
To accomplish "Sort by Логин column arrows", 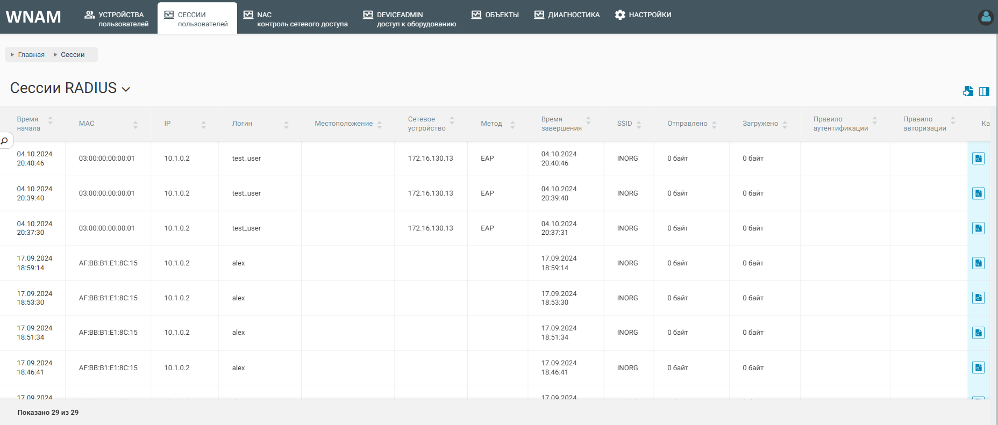I will (286, 124).
